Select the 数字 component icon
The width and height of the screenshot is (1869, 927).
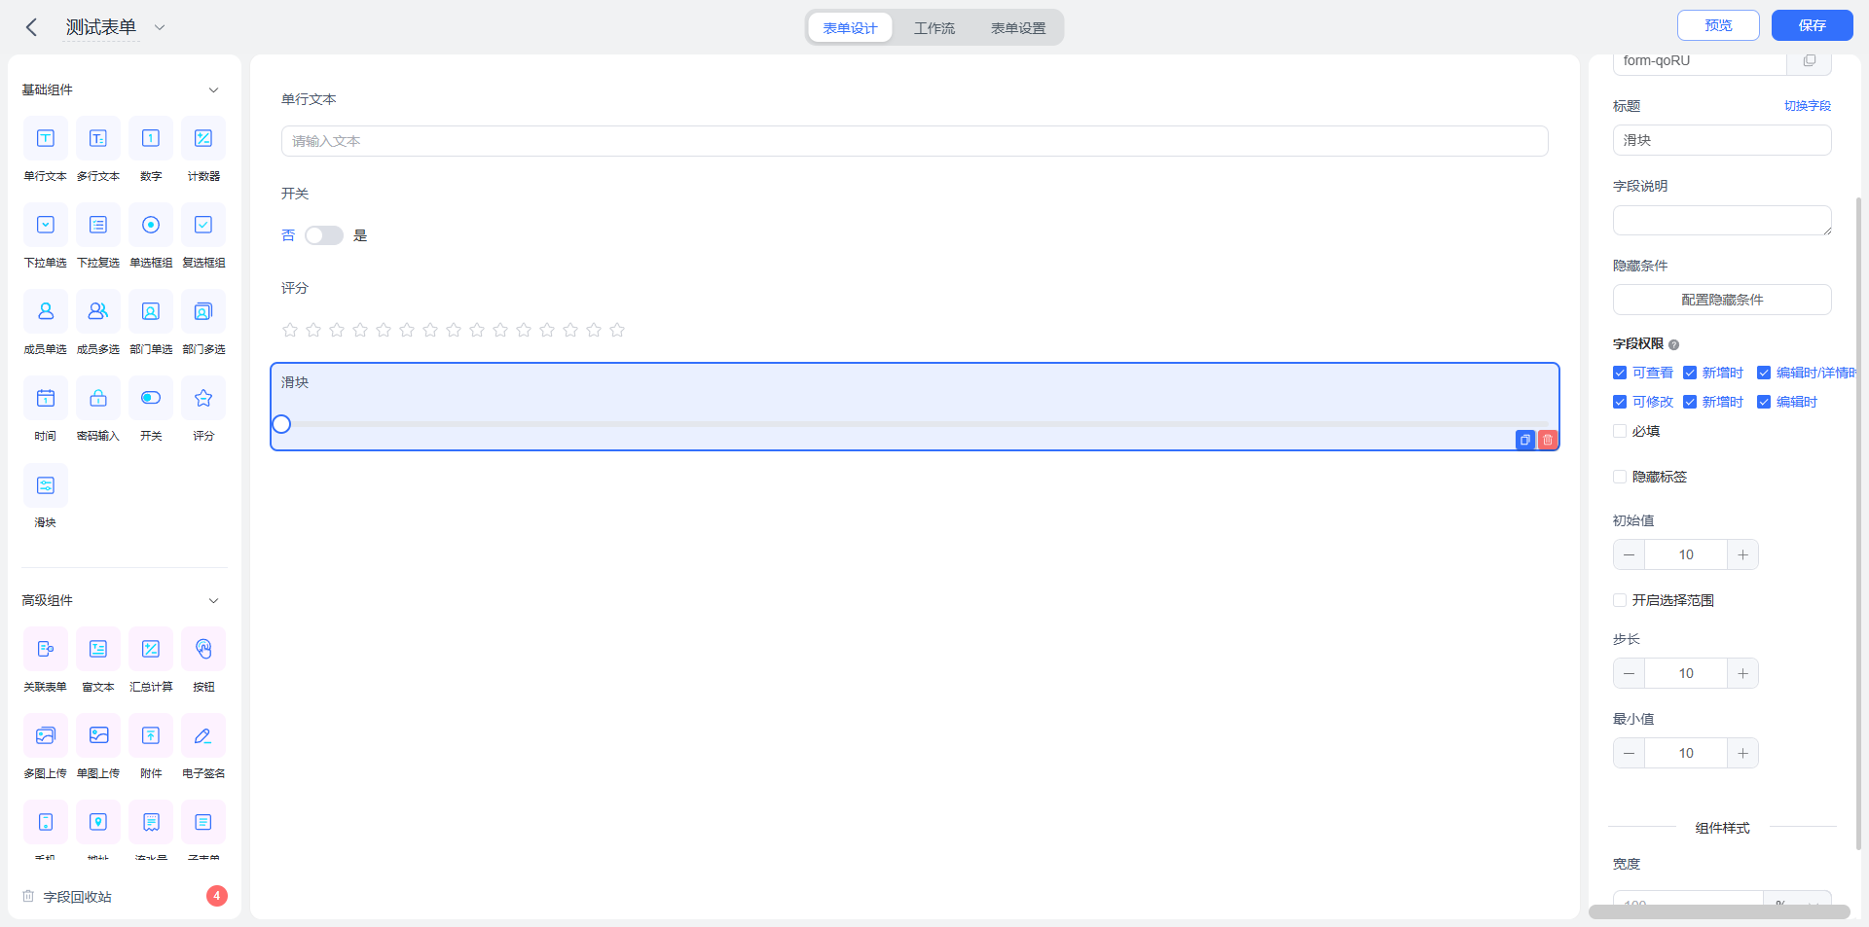[x=151, y=138]
